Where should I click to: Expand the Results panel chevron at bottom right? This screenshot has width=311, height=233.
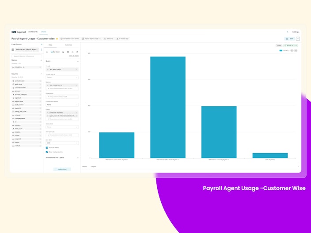coord(298,166)
